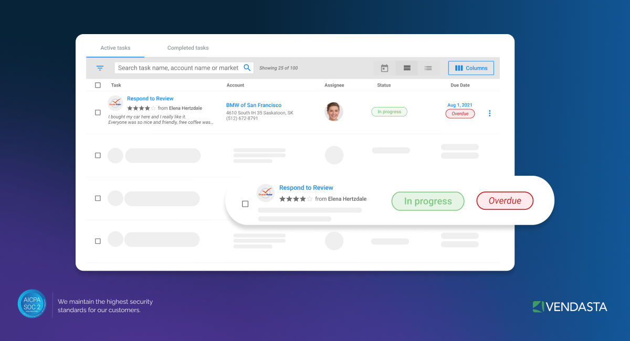Open three-dot menu for BMW task

[490, 113]
